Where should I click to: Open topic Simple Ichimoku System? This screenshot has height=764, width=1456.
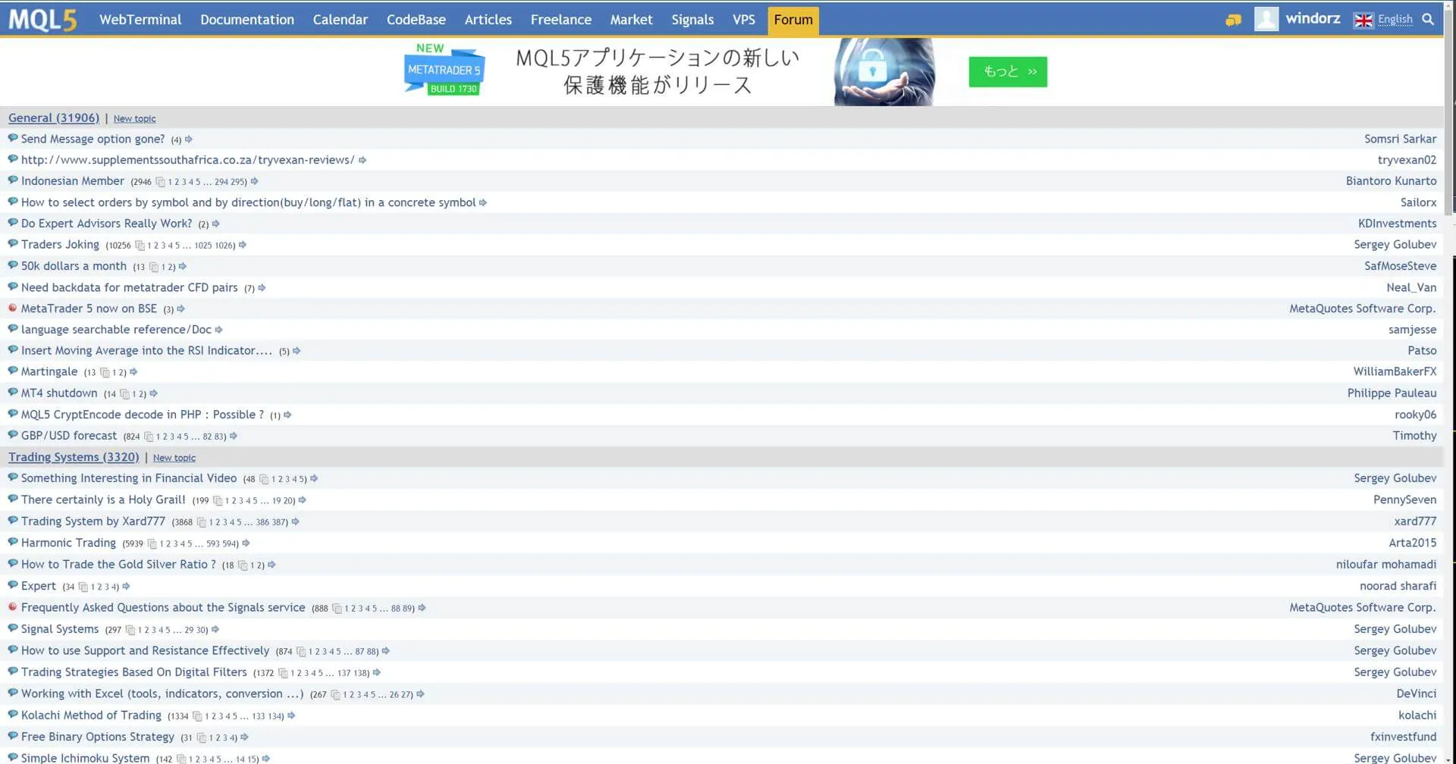coord(85,758)
